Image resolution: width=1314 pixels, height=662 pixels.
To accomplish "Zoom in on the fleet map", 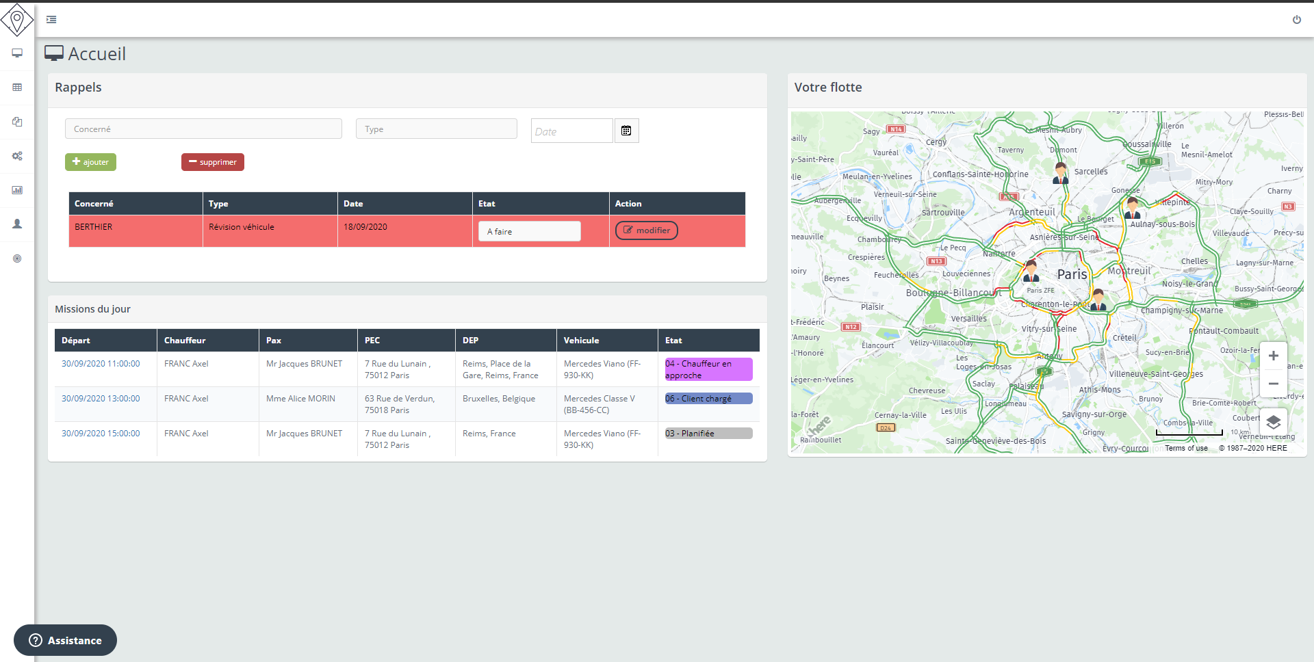I will click(x=1273, y=356).
